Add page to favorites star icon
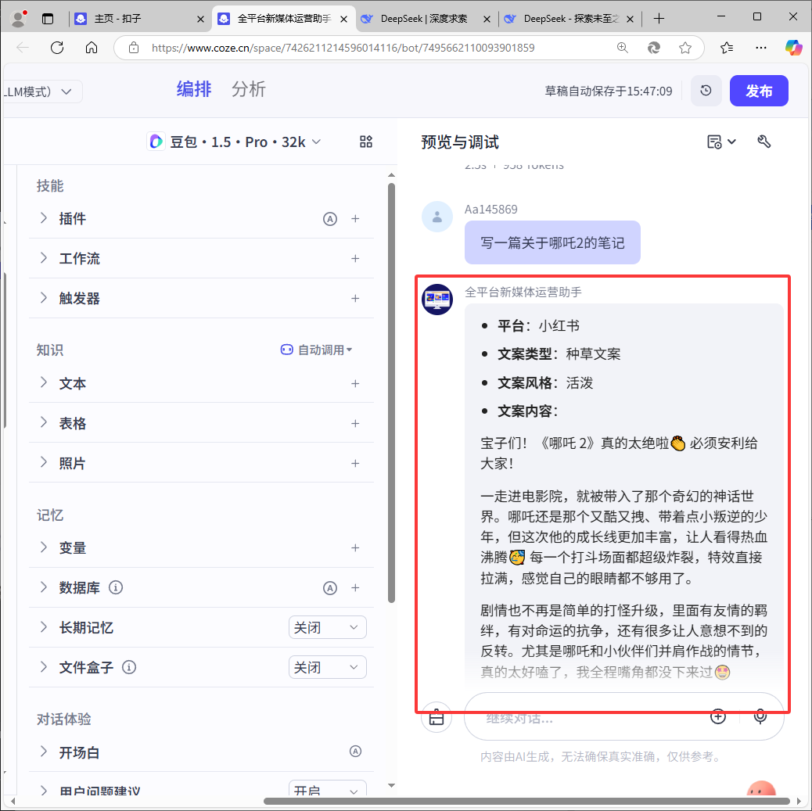 pyautogui.click(x=685, y=48)
